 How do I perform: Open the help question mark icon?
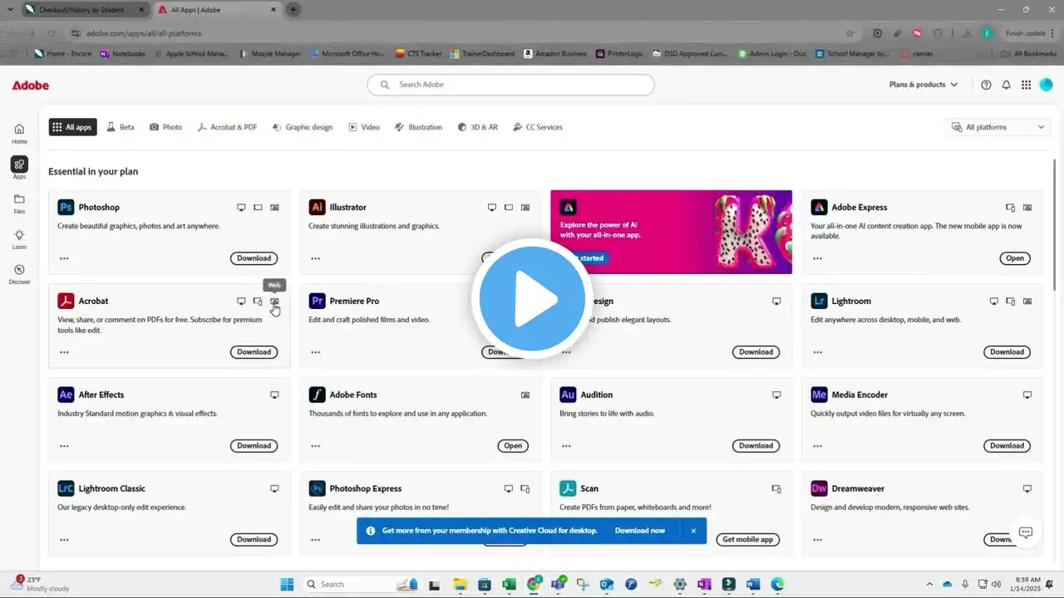(986, 85)
